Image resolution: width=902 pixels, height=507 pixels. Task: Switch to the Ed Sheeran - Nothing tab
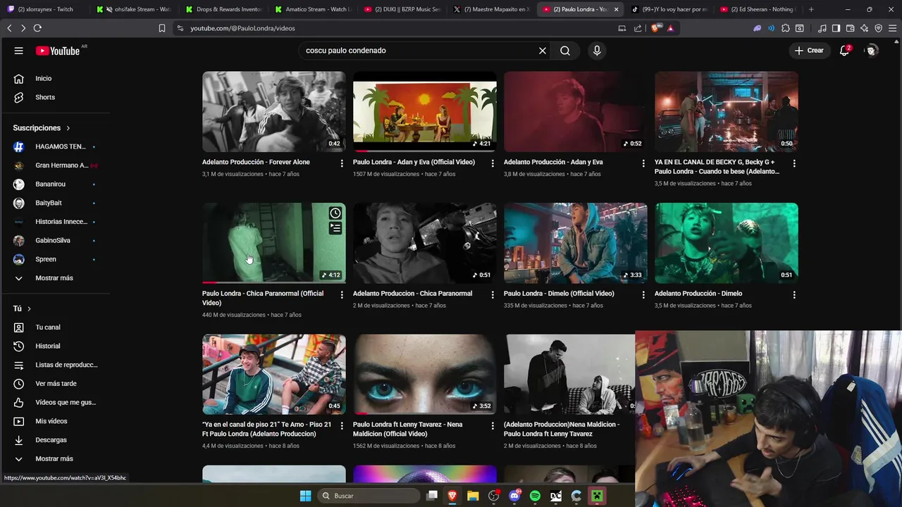758,9
